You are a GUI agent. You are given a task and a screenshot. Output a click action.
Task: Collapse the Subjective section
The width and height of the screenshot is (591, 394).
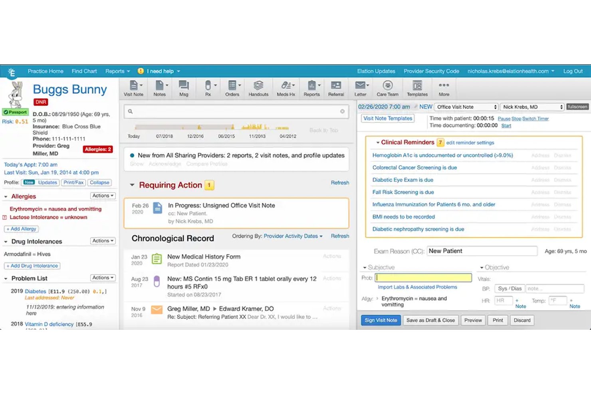tap(365, 267)
